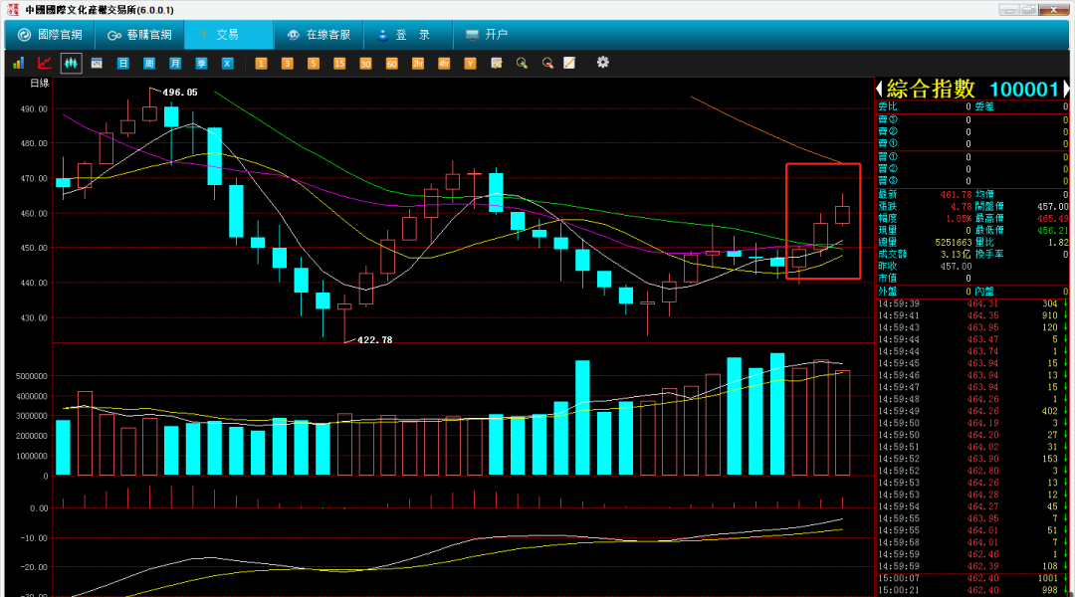Click the zoom out magnifier icon
This screenshot has width=1075, height=597.
[x=547, y=63]
